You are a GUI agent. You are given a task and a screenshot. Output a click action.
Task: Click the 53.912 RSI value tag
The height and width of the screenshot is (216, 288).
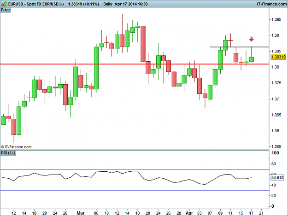click(277, 177)
